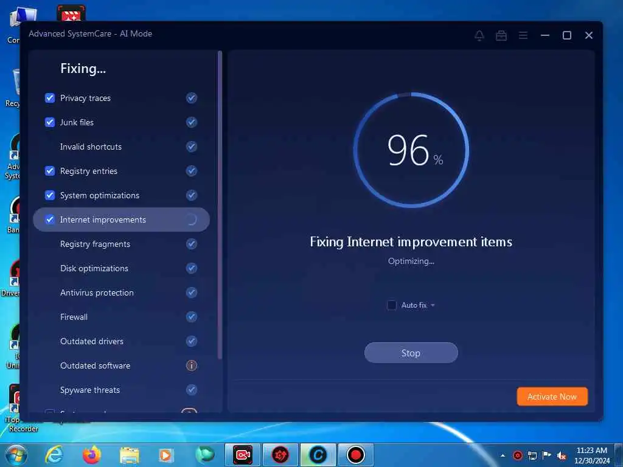The image size is (623, 467).
Task: Click the muted volume tray icon
Action: 562,456
